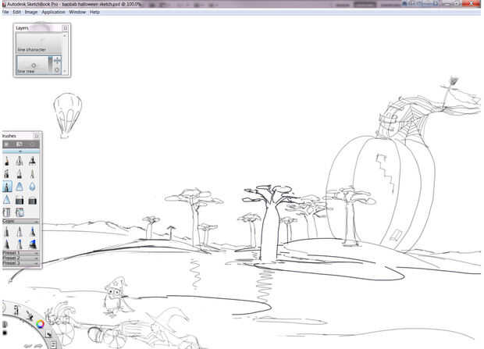This screenshot has width=484, height=349.
Task: Click first icon in Brushes panel header bar
Action: pos(6,144)
